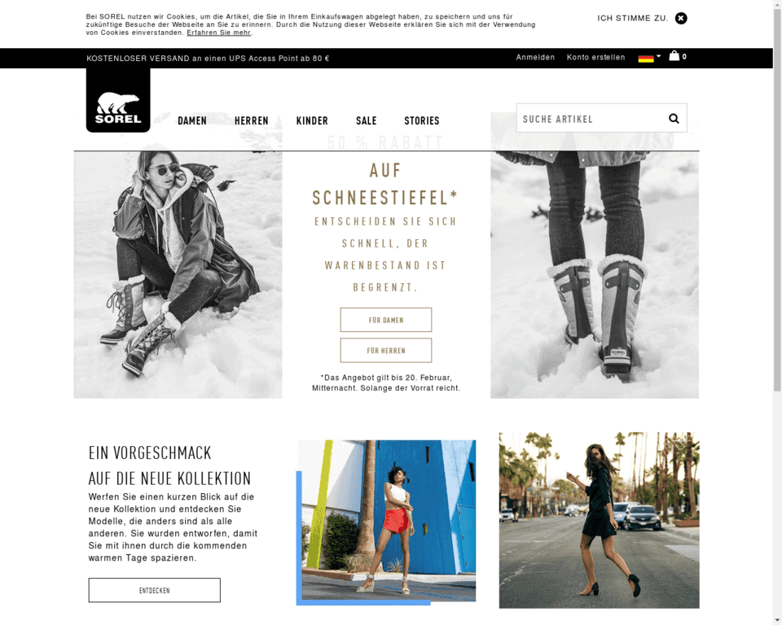Click the search magnifier icon

(674, 119)
